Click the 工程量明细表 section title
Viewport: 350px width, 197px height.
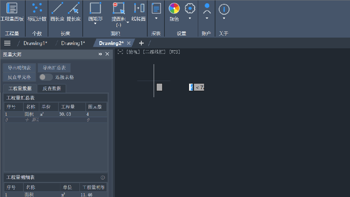point(20,177)
